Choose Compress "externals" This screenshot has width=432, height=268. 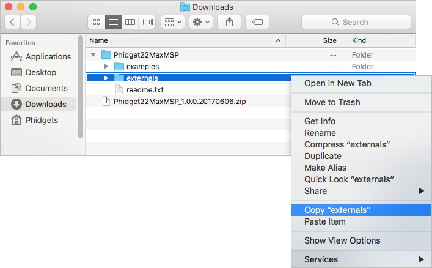[361, 144]
